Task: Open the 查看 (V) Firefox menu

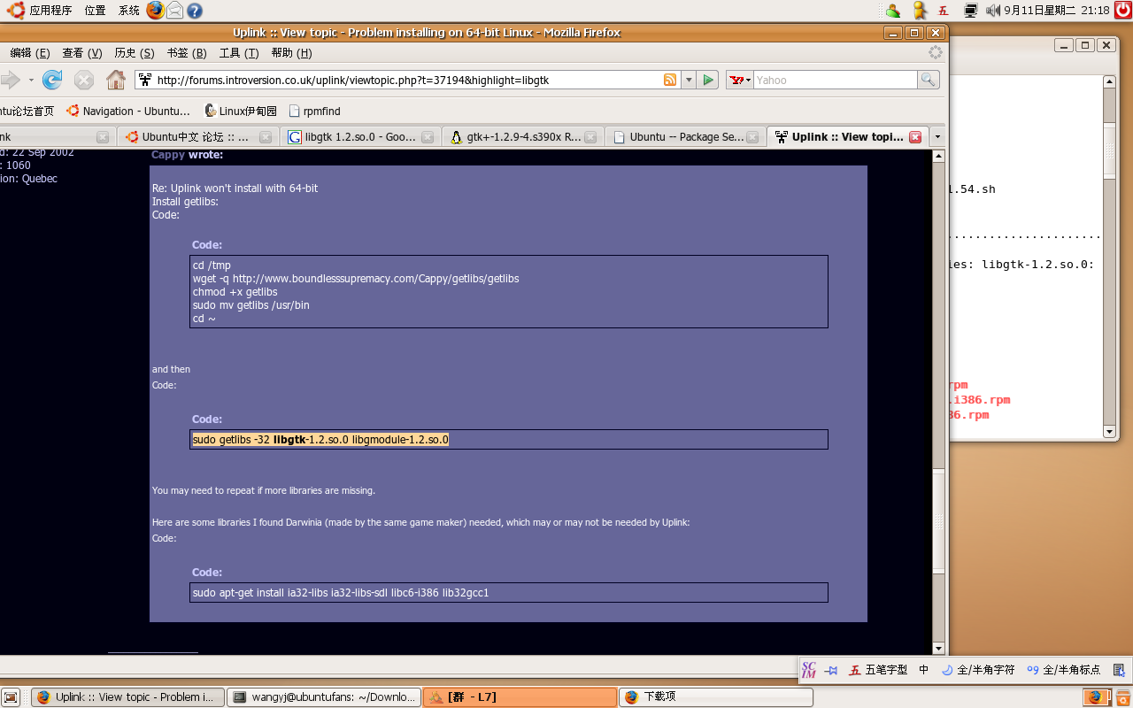Action: pos(81,53)
